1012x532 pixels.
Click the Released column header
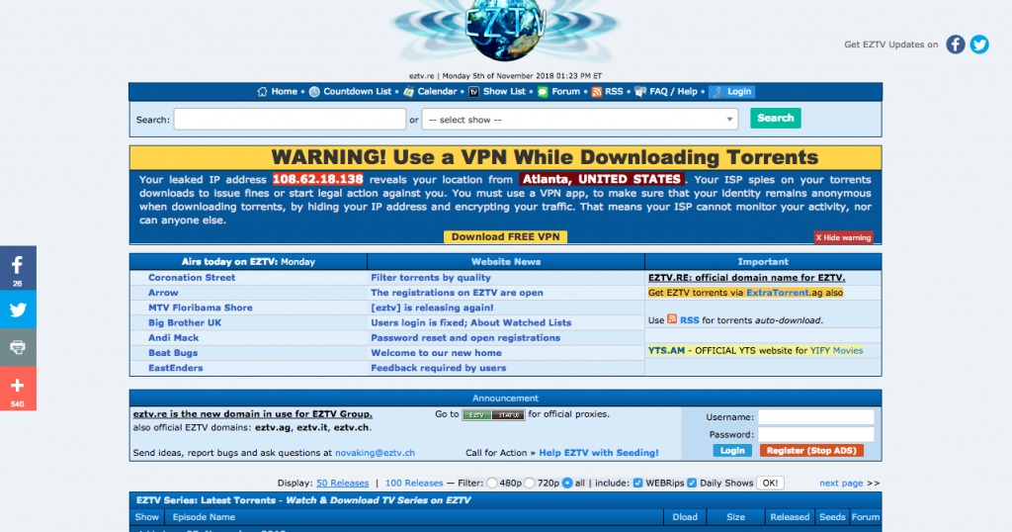click(790, 517)
